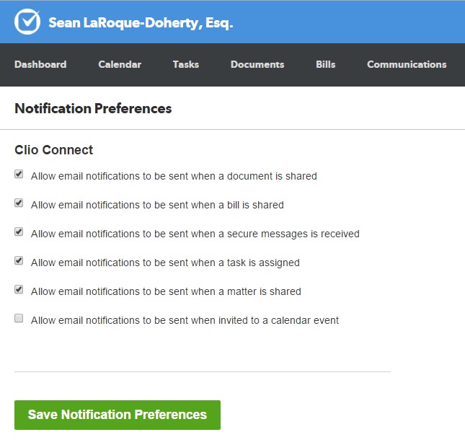Disable the secure messages received checkbox

click(19, 232)
